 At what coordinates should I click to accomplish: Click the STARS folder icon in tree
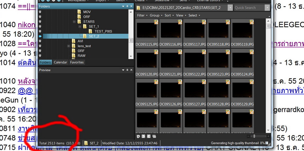(79, 22)
